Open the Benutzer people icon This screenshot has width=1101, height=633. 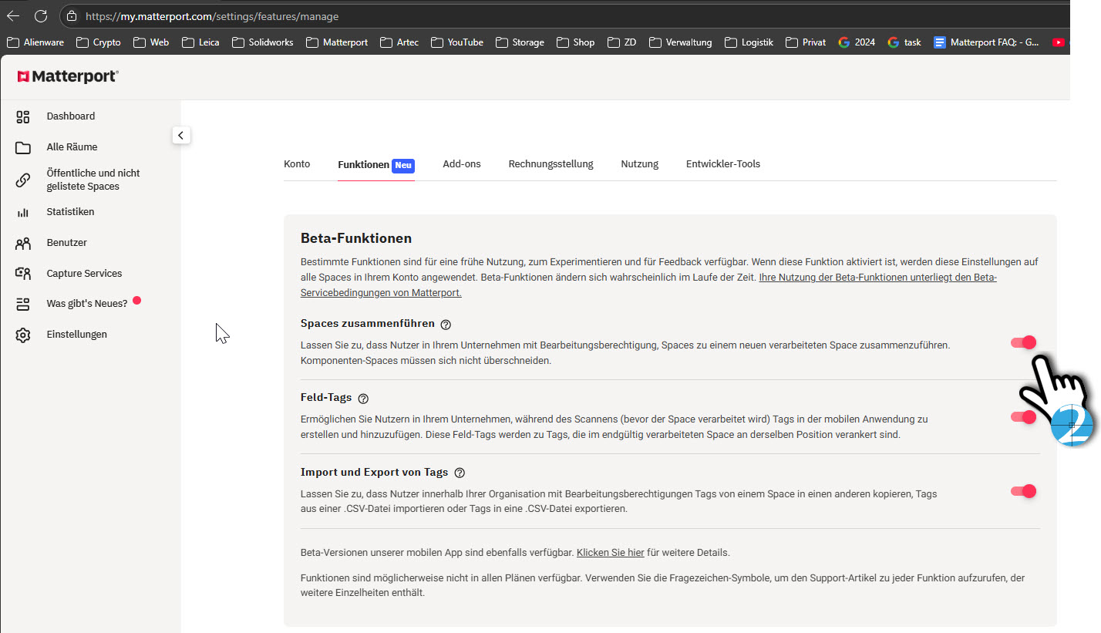23,243
